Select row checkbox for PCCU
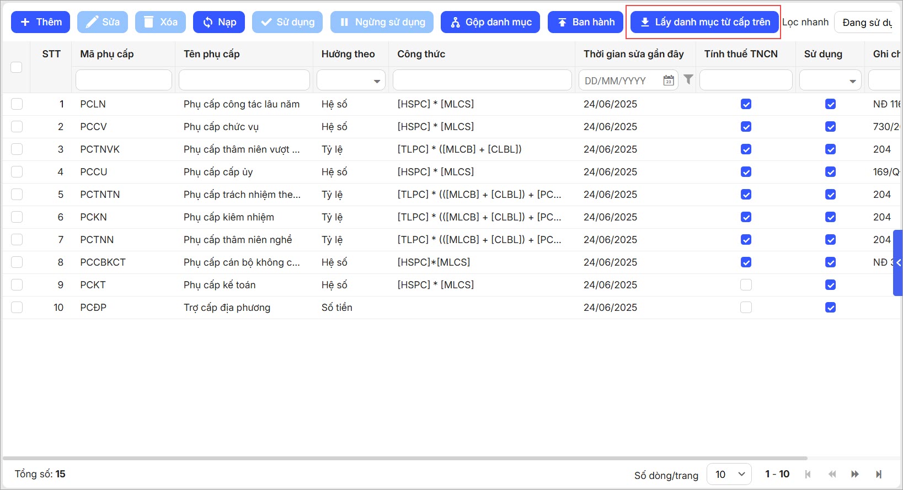 pyautogui.click(x=17, y=172)
